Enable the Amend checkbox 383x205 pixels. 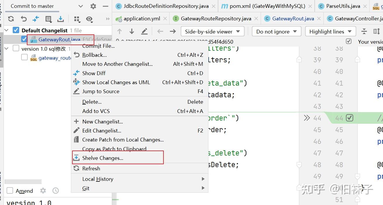[x=10, y=191]
